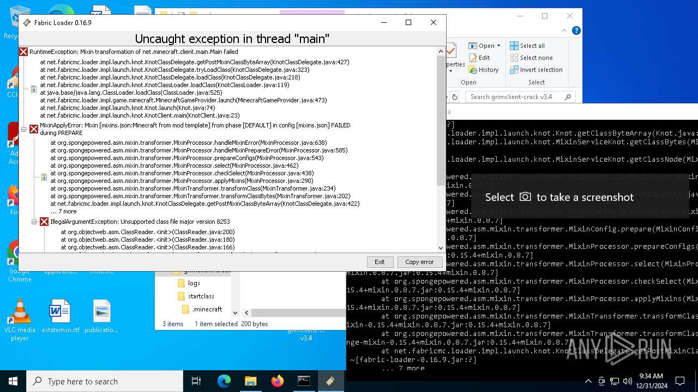This screenshot has width=698, height=392.
Task: Switch to the command prompt taskbar item
Action: coord(304,381)
